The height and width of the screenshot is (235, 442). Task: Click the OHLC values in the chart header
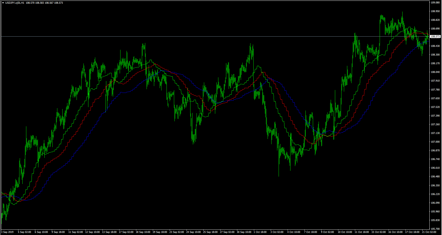tap(44, 3)
